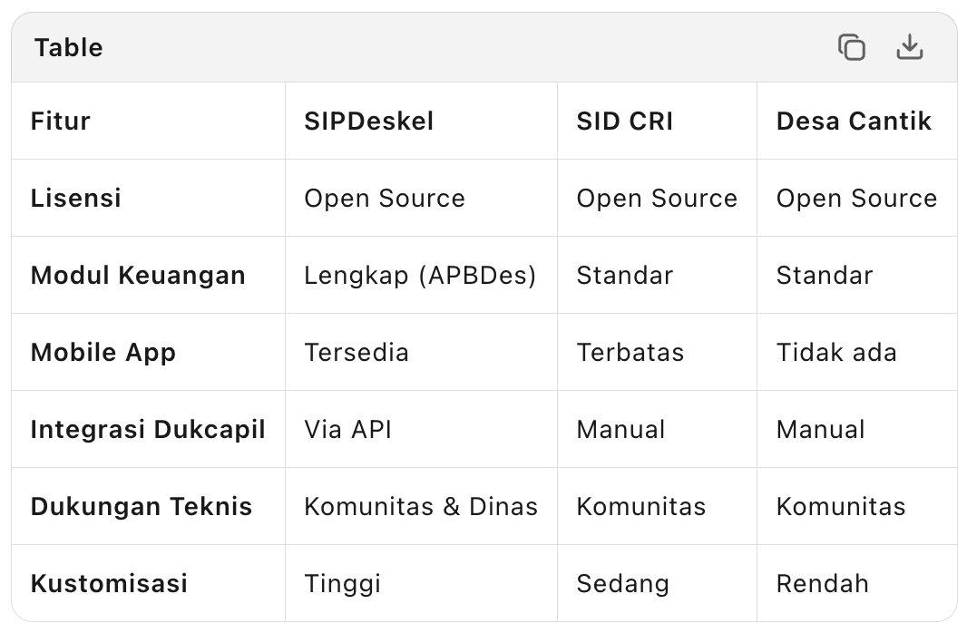Select the SIPDeskel column header
The width and height of the screenshot is (967, 633).
click(369, 121)
